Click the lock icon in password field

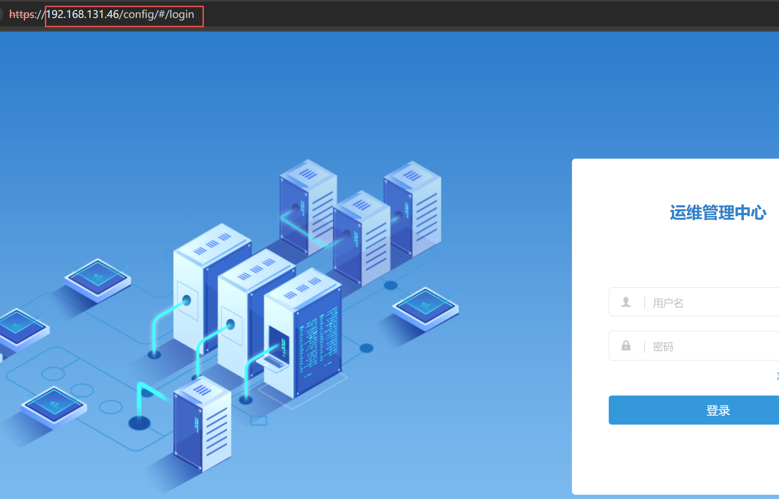(x=626, y=345)
